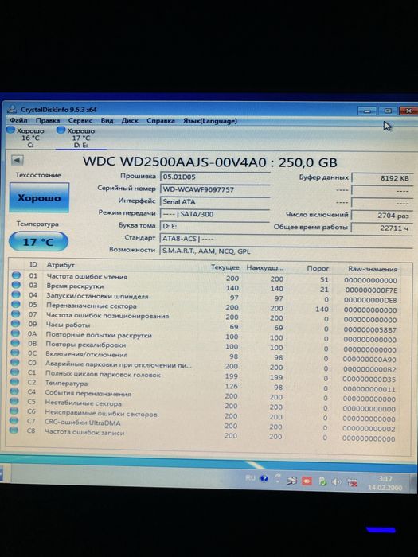Click status icon for Часы работы row

click(15, 324)
